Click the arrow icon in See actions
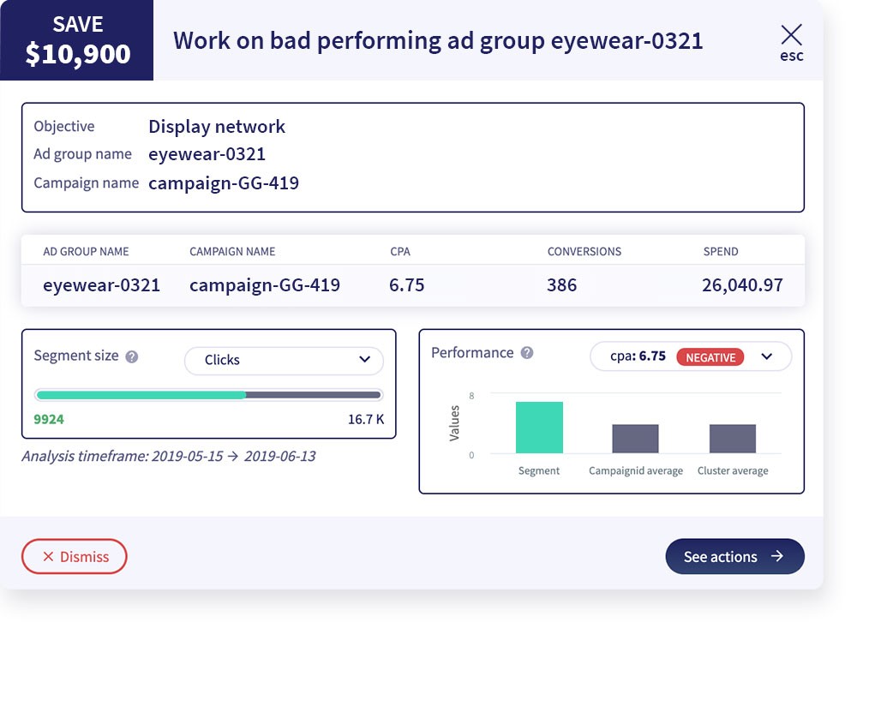 click(776, 556)
